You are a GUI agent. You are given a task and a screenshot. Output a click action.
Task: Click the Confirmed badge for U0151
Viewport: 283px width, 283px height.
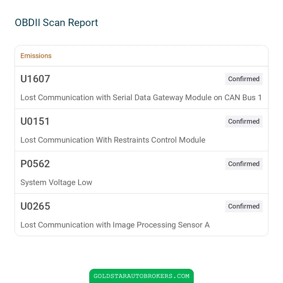[244, 121]
